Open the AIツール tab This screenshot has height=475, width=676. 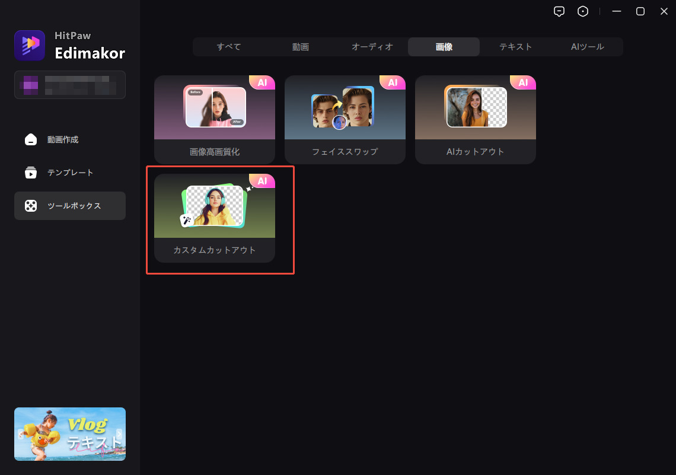tap(587, 47)
